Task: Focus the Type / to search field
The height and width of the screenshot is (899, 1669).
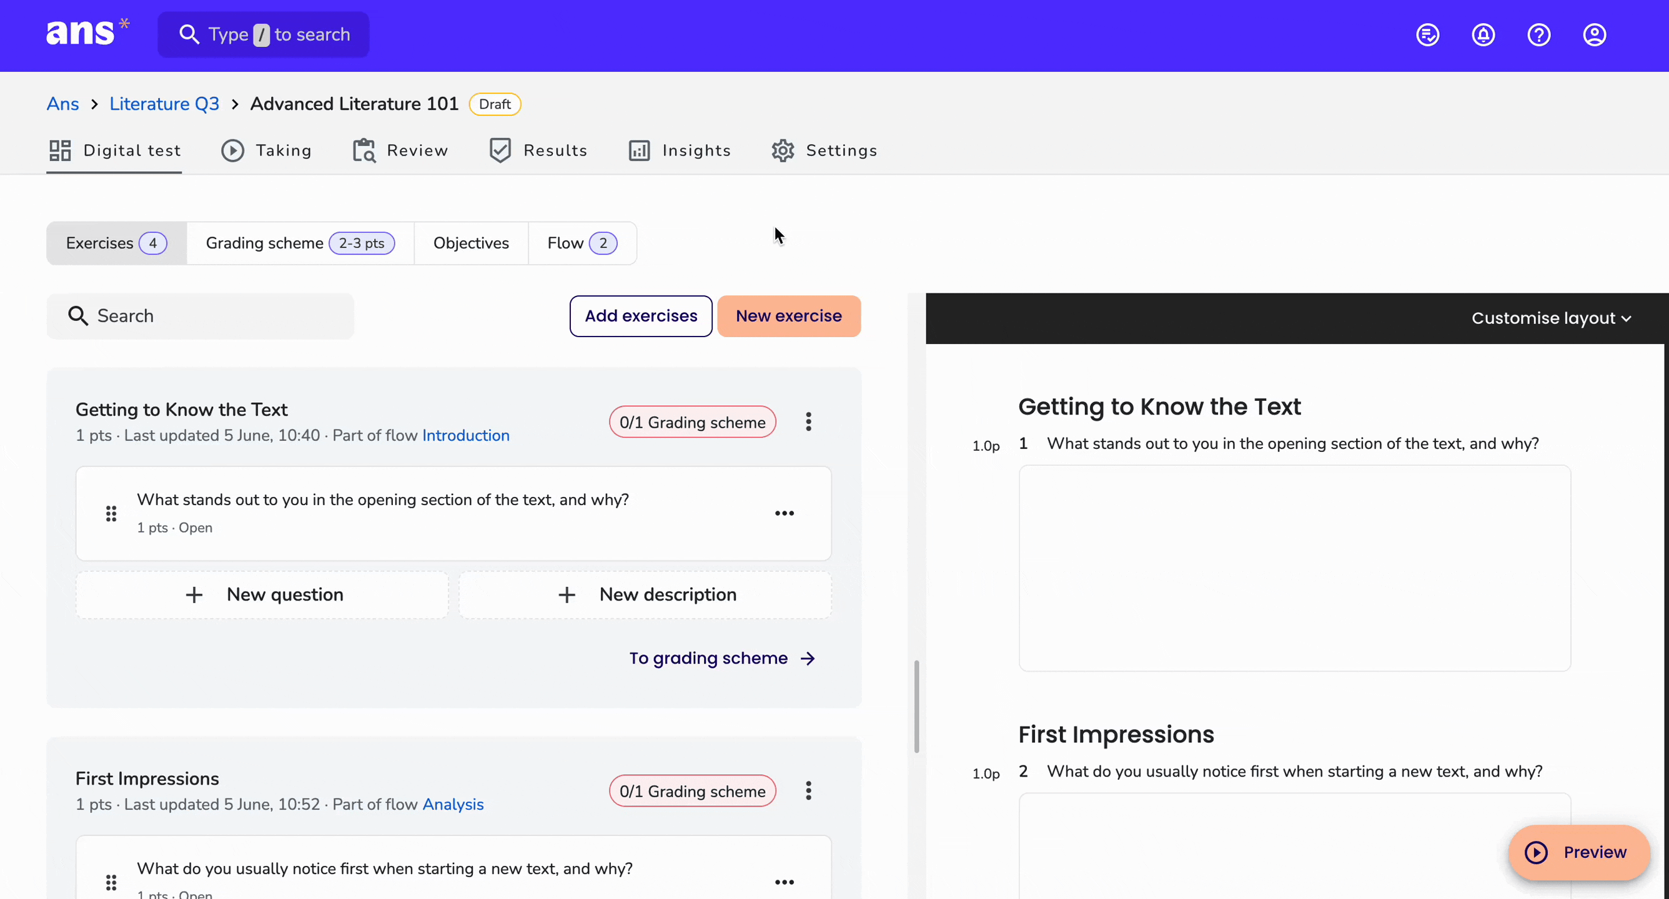Action: click(264, 34)
